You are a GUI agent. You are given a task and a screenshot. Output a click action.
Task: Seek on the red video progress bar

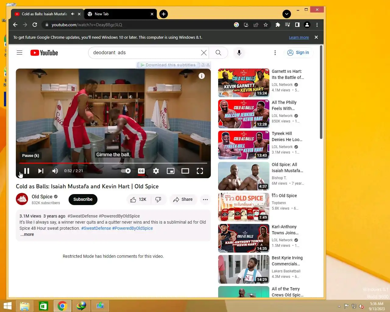click(x=113, y=163)
